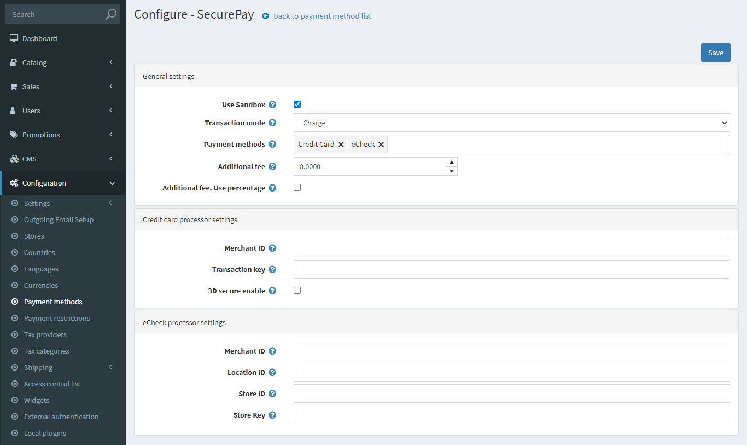This screenshot has width=747, height=445.
Task: Show help for Location ID
Action: pyautogui.click(x=272, y=372)
